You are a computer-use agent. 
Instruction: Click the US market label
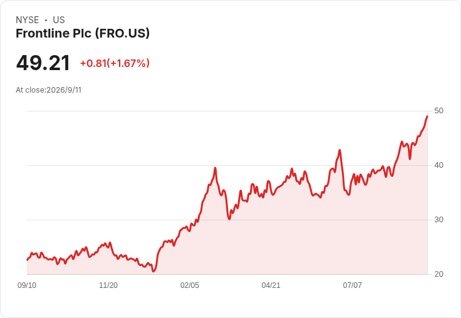point(59,20)
